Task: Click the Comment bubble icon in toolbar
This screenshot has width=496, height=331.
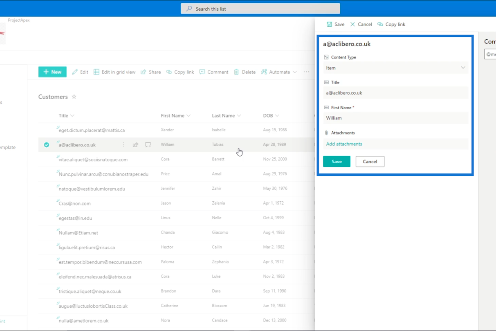Action: [202, 72]
